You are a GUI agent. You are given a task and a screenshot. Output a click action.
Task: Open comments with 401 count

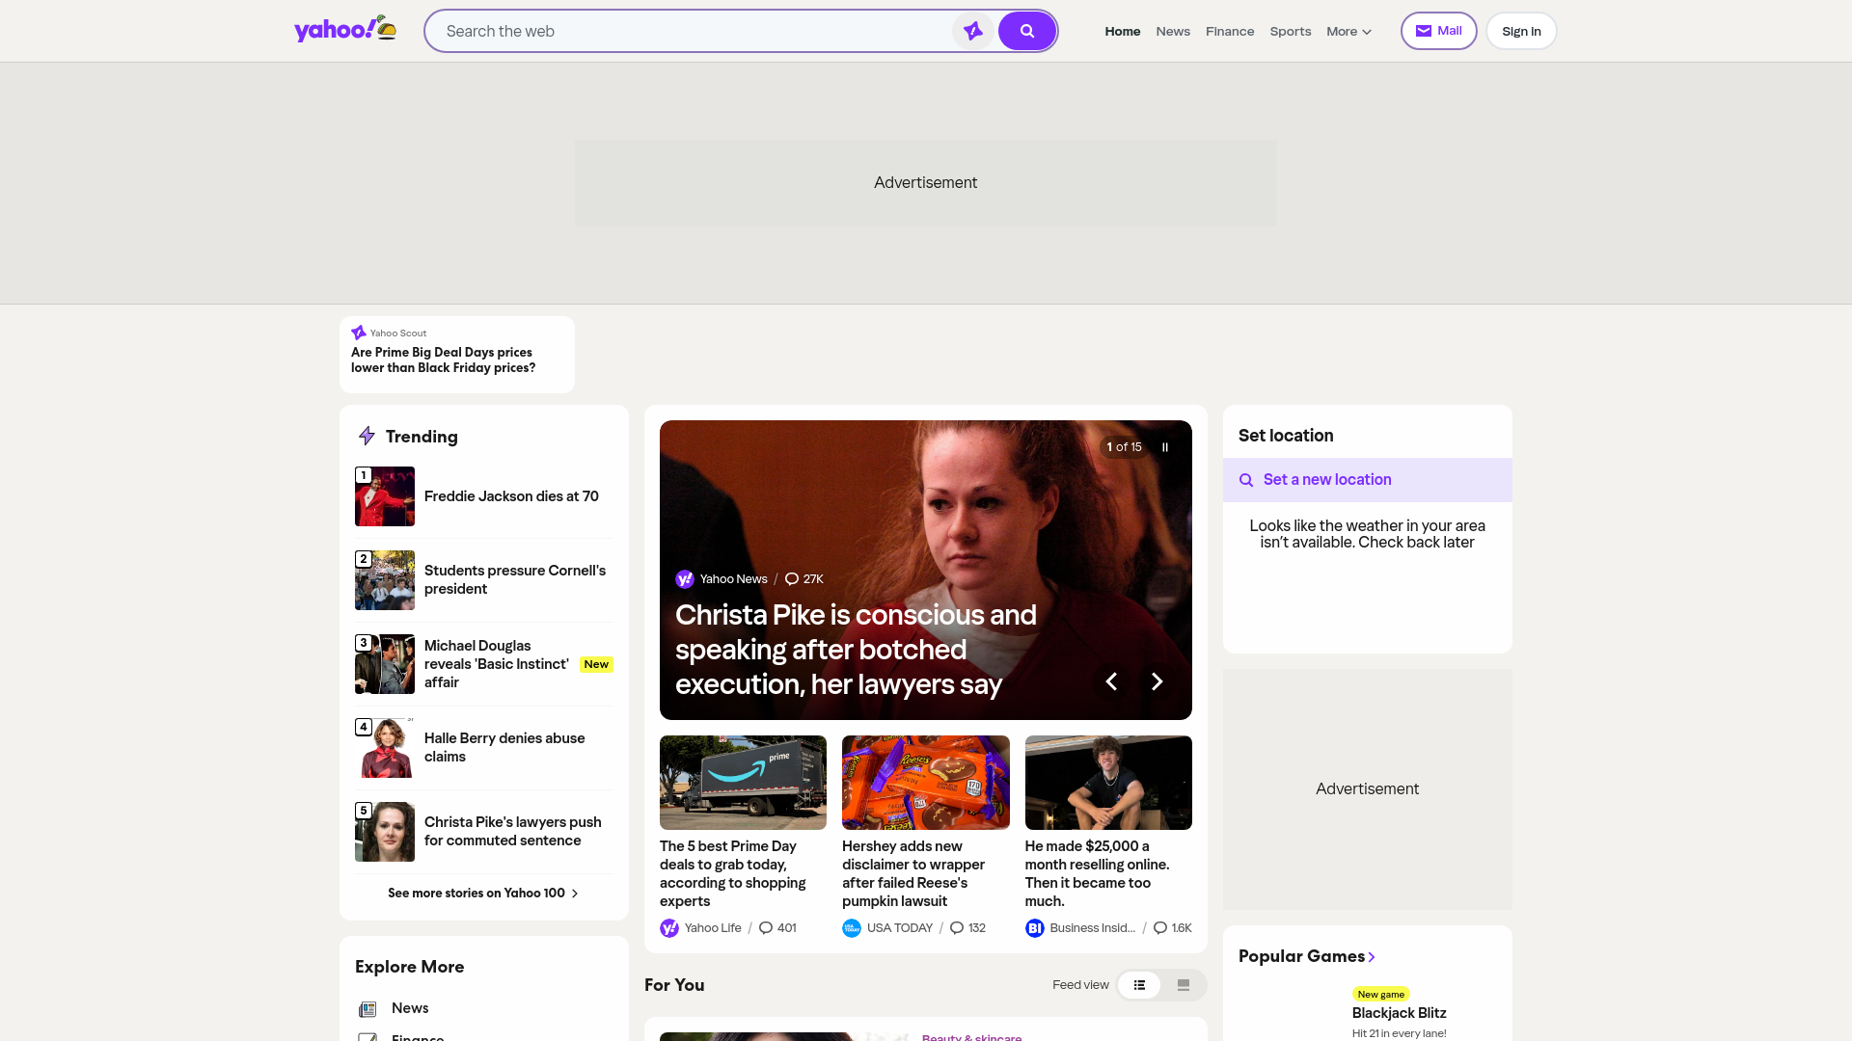[777, 928]
